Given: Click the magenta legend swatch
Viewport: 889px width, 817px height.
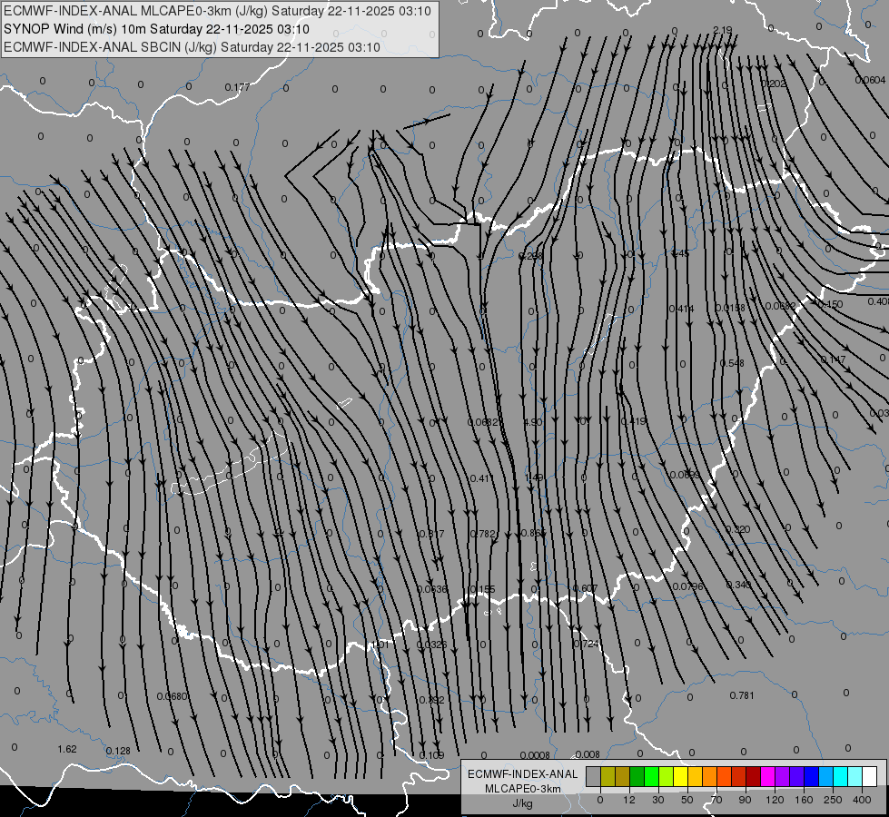Looking at the screenshot, I should coord(767,777).
